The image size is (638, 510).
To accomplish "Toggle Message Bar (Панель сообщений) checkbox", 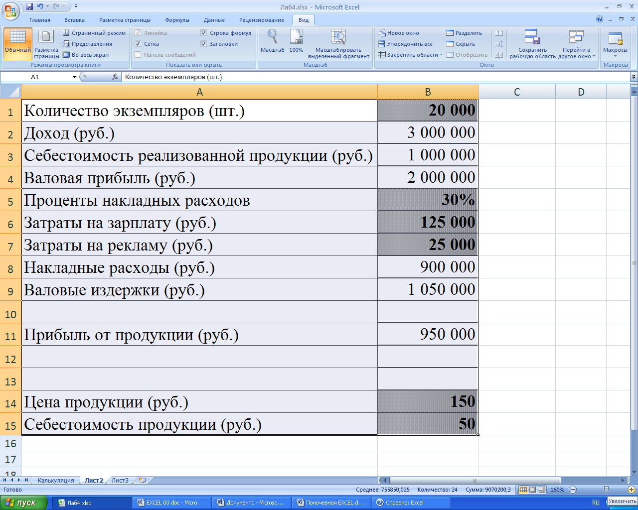I will [138, 55].
